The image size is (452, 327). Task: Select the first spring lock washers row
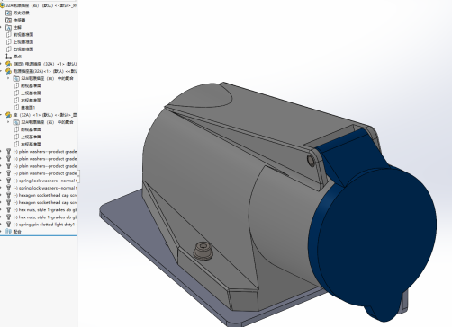(x=41, y=181)
